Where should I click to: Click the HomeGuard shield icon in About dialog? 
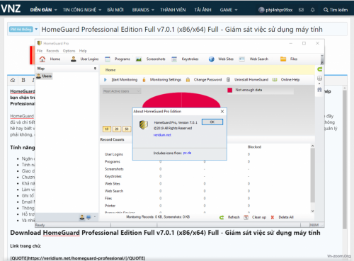pyautogui.click(x=144, y=124)
